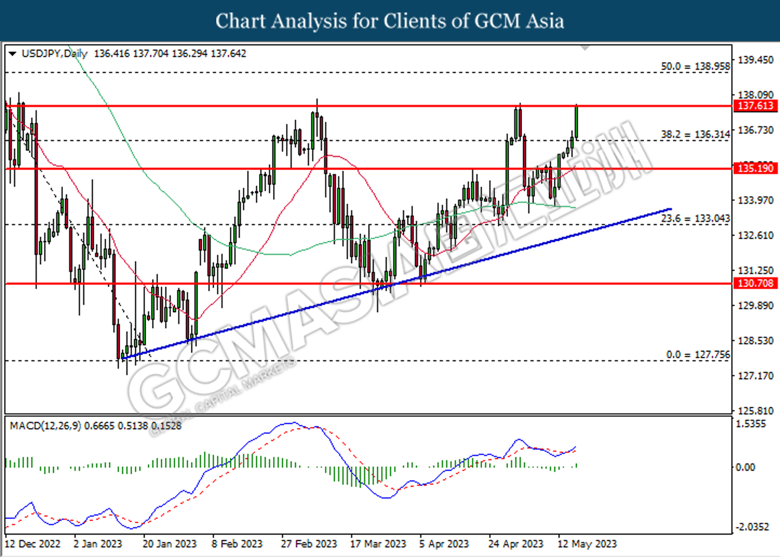Click the red 130.708 price tag
Image resolution: width=780 pixels, height=557 pixels.
(x=756, y=283)
